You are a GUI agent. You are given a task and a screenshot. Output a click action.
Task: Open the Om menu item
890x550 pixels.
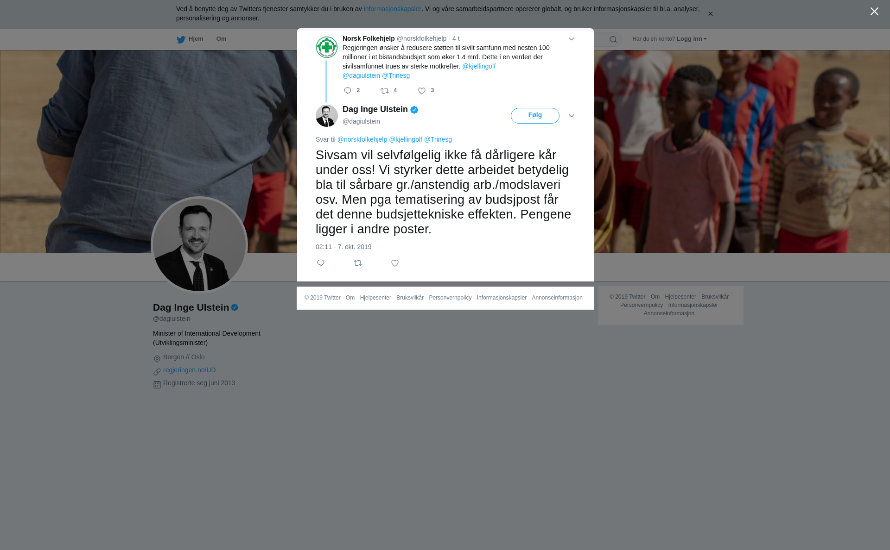point(222,39)
